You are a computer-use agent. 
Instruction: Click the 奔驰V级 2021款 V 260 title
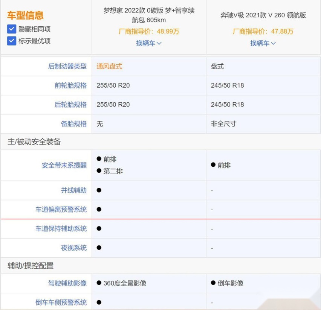pyautogui.click(x=263, y=15)
